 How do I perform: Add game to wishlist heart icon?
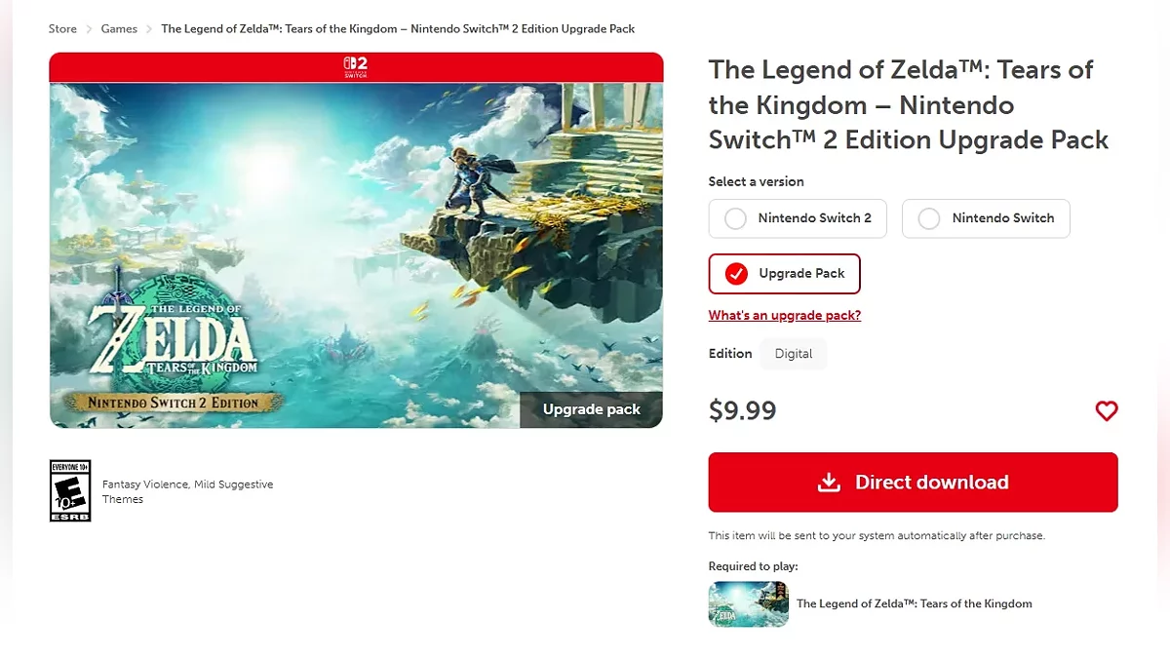tap(1107, 411)
